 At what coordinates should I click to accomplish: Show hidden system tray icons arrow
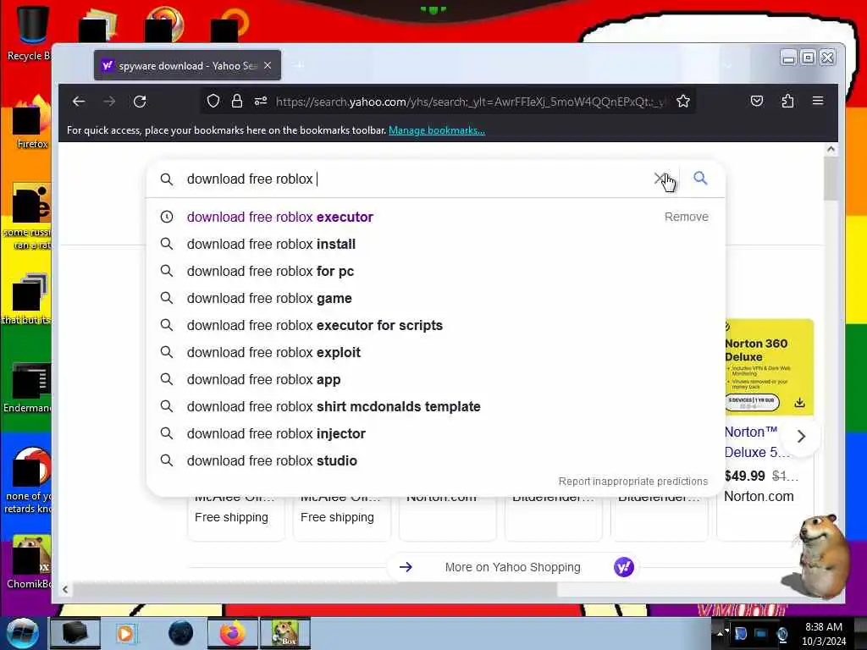[720, 633]
